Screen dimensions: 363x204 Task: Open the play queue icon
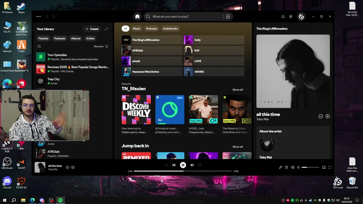click(286, 167)
